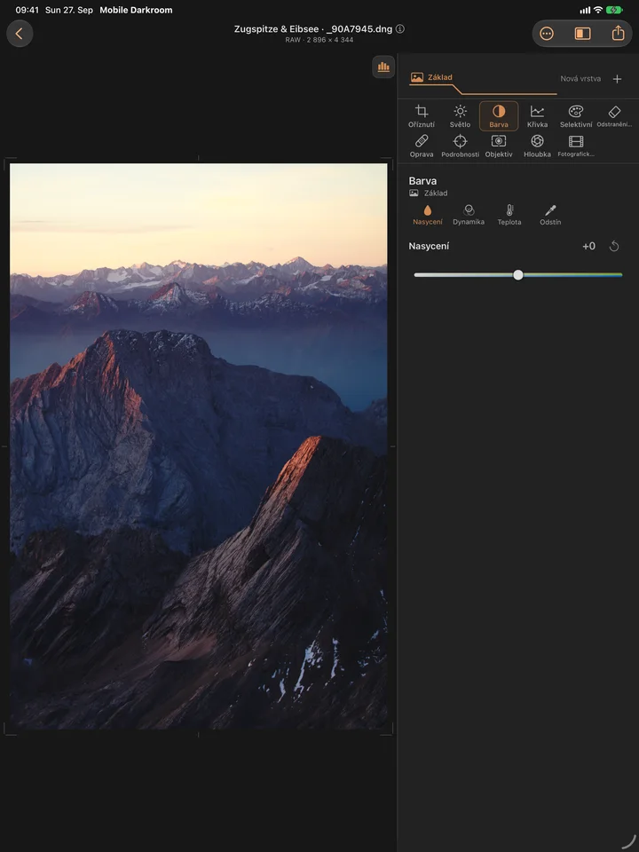Open the Oprava healing bandage tool
Screen dimensions: 639x852
pos(421,146)
